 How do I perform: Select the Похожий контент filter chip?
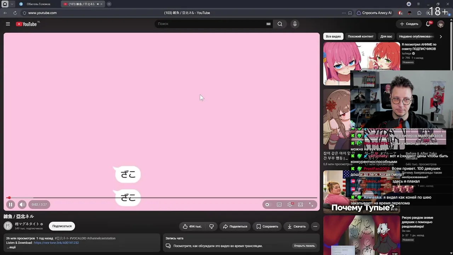(361, 36)
